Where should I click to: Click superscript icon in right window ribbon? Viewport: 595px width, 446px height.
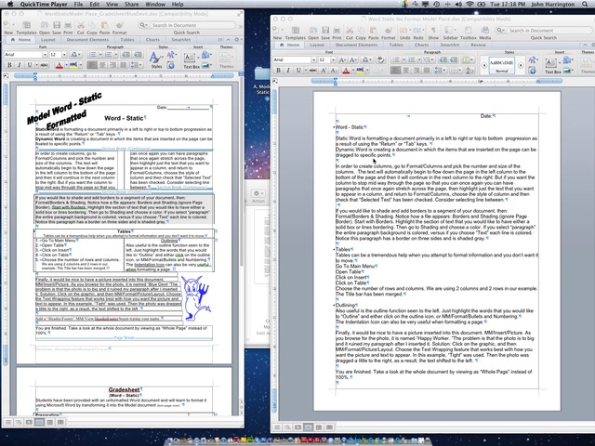324,71
